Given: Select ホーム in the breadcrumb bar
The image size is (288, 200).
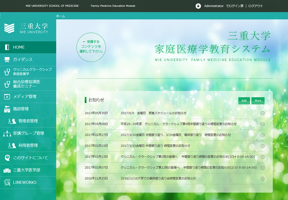Looking at the screenshot, I should 60,16.
